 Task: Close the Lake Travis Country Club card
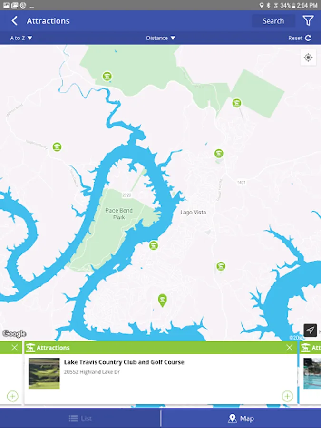pyautogui.click(x=289, y=348)
